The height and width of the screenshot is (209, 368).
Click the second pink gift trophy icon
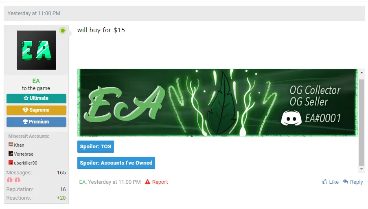[18, 180]
